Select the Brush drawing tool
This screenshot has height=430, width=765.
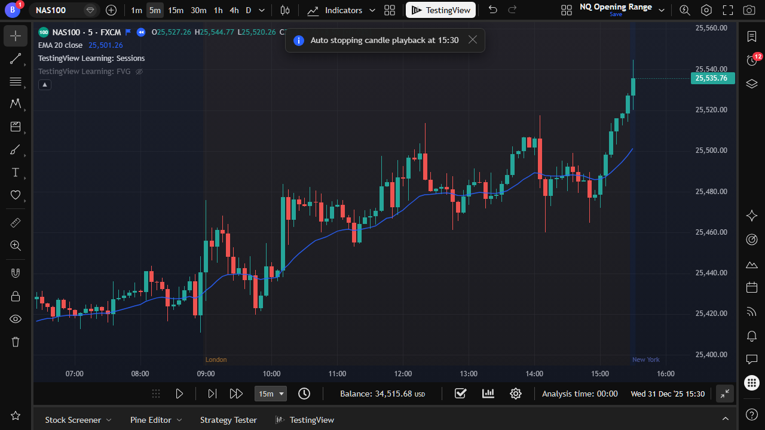[x=16, y=149]
